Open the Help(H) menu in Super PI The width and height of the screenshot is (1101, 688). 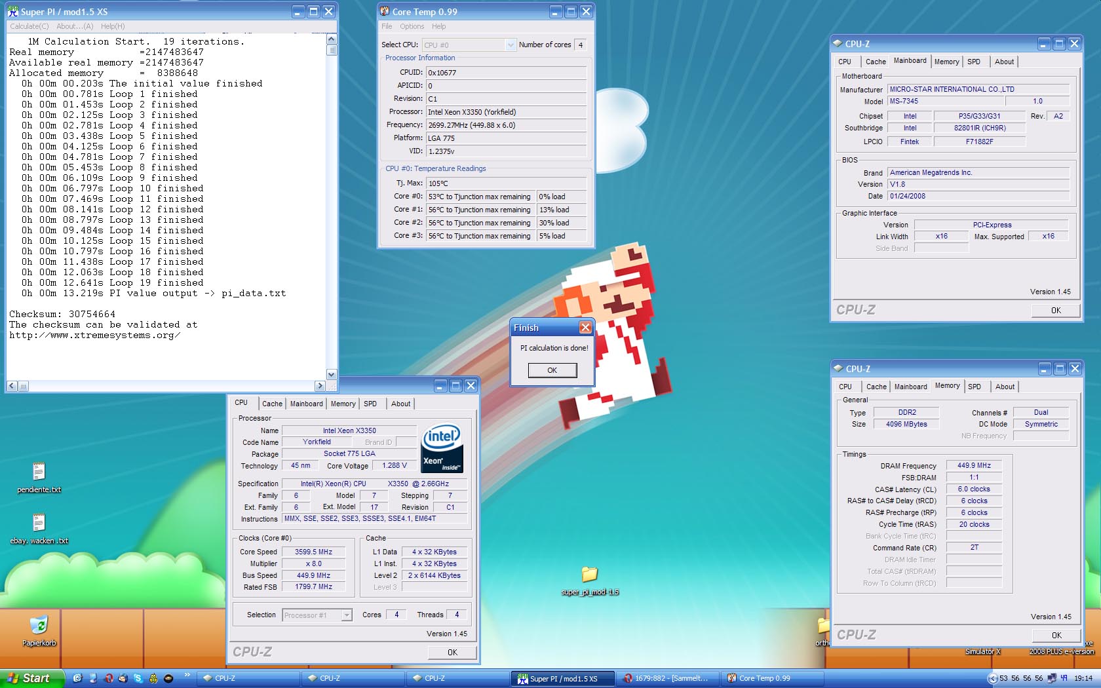pos(113,26)
